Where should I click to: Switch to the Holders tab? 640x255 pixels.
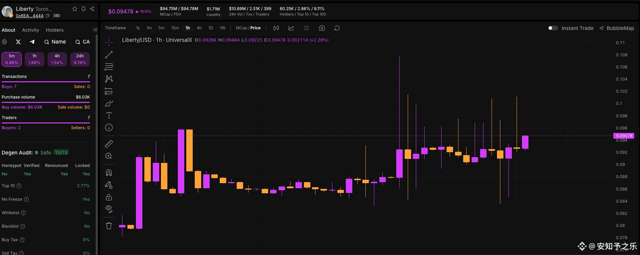pyautogui.click(x=55, y=30)
